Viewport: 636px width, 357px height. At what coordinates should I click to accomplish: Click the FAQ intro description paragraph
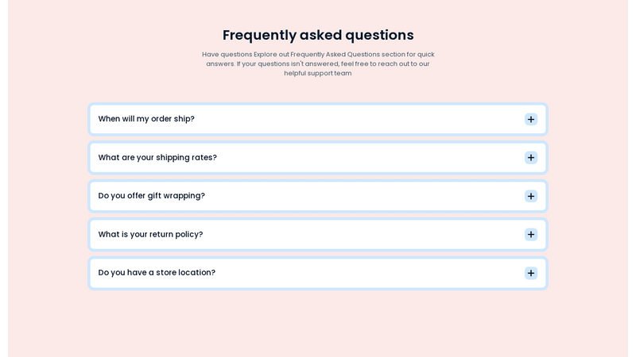point(318,63)
